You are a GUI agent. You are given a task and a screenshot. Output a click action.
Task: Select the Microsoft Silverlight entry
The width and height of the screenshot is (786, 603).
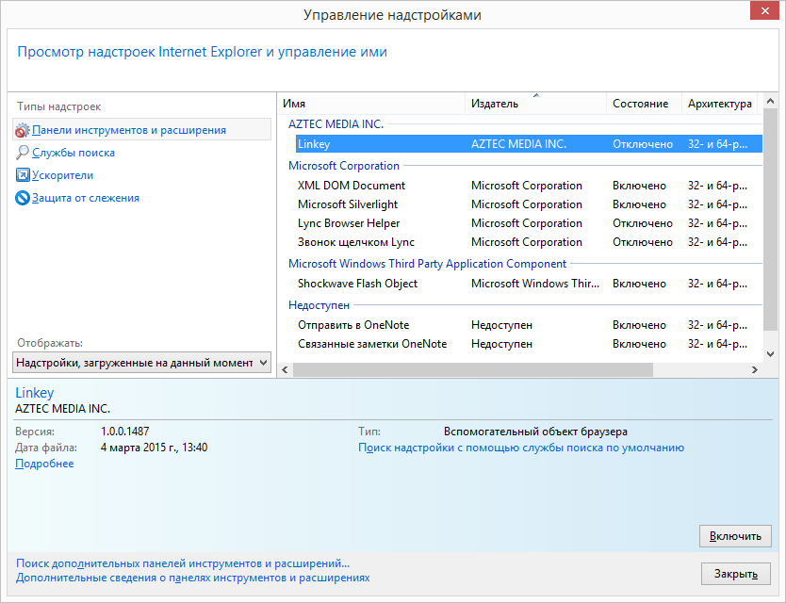[x=529, y=204]
